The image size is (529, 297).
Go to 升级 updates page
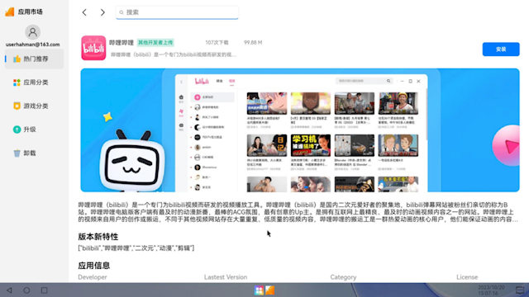point(34,130)
